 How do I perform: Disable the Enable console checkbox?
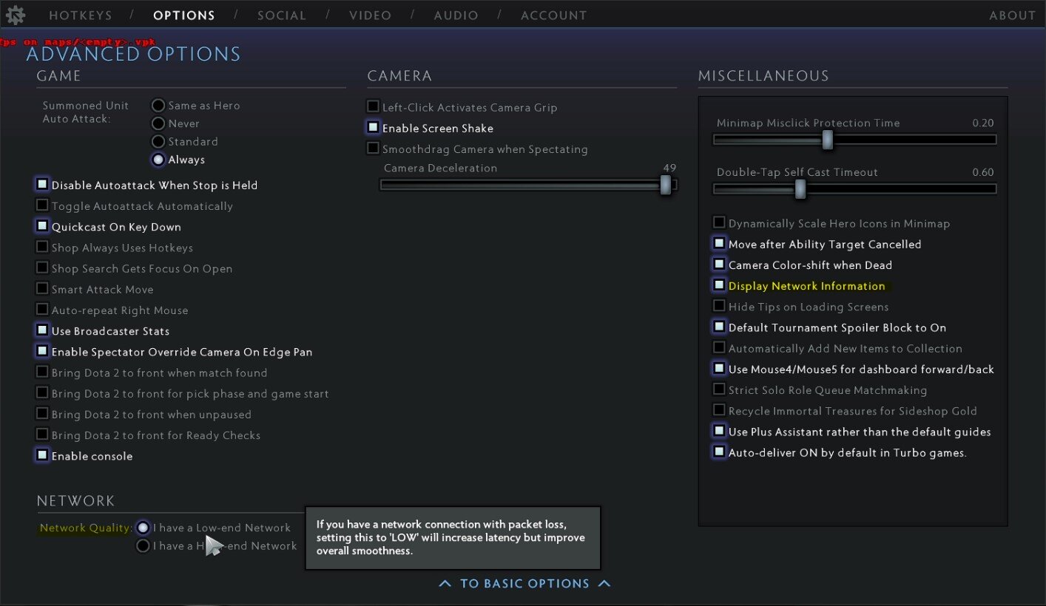coord(43,455)
